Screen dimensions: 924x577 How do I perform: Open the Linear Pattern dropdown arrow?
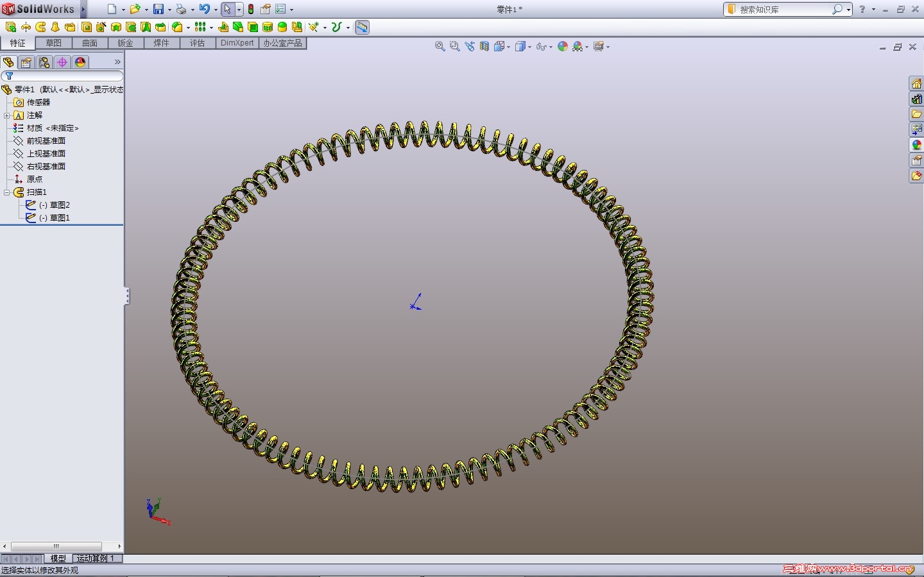[211, 28]
